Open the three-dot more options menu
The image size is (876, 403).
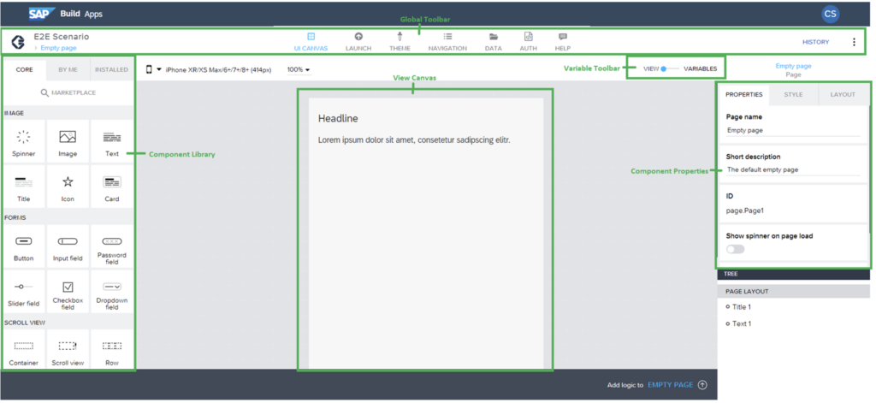(x=853, y=42)
